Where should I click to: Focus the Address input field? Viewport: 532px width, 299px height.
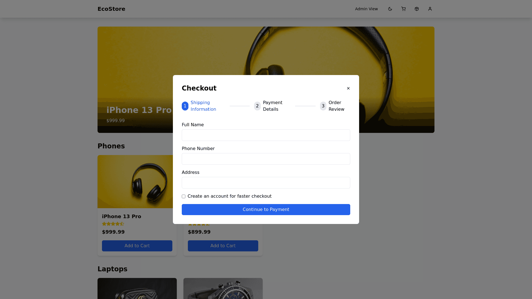point(266,183)
